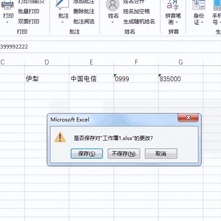Click the formula bar showing 399992222
The width and height of the screenshot is (221, 221).
click(110, 47)
